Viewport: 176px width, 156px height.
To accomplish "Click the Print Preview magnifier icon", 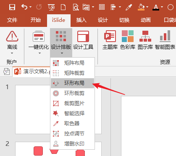I will pos(76,7).
